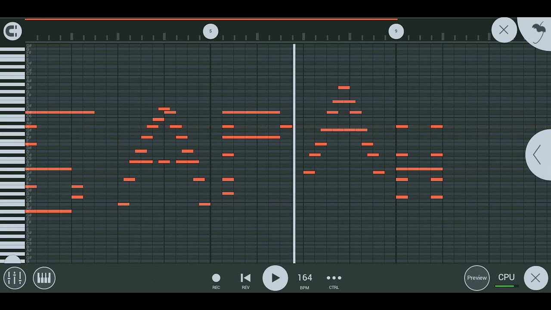Rewind with the REV button
The height and width of the screenshot is (310, 551).
coord(245,281)
